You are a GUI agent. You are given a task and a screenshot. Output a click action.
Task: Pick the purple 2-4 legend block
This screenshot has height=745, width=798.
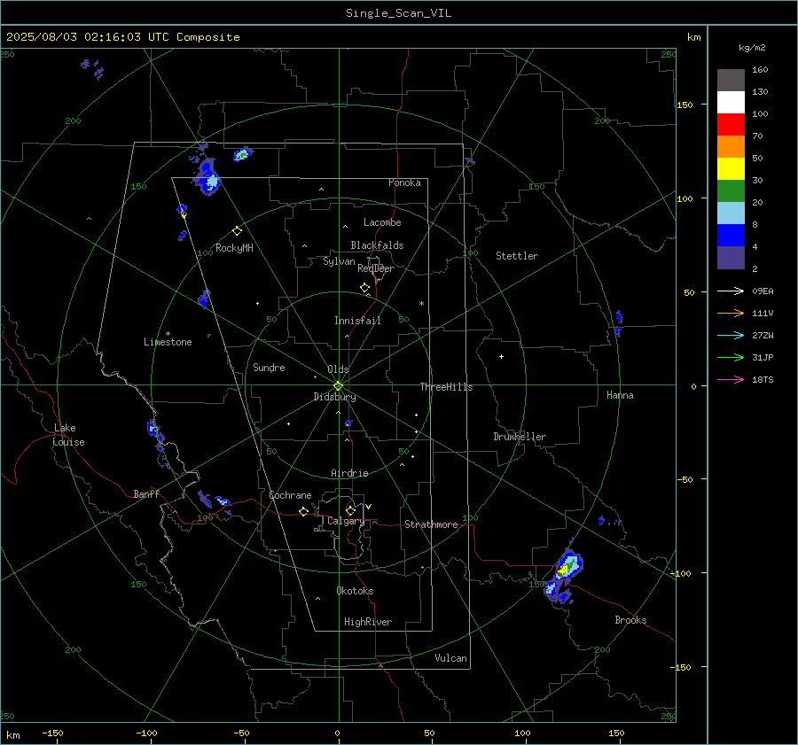731,257
